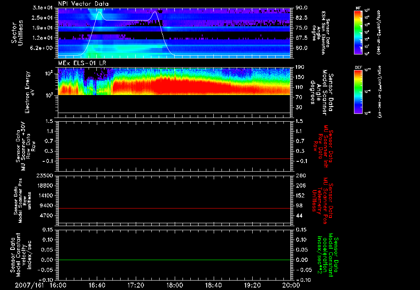Click the "1.2e+01" sector tick value
Viewport: 420px width, 290px height.
(x=43, y=38)
